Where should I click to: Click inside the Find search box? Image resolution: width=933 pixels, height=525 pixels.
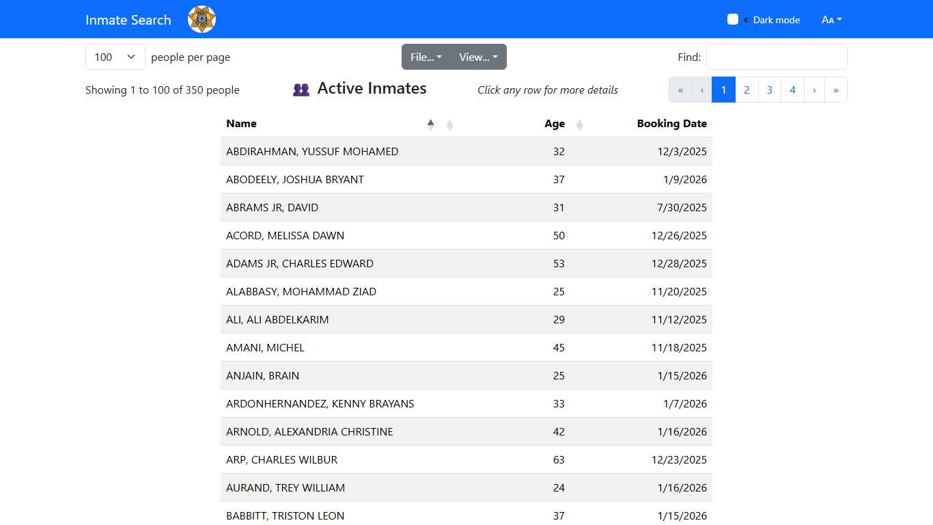776,57
